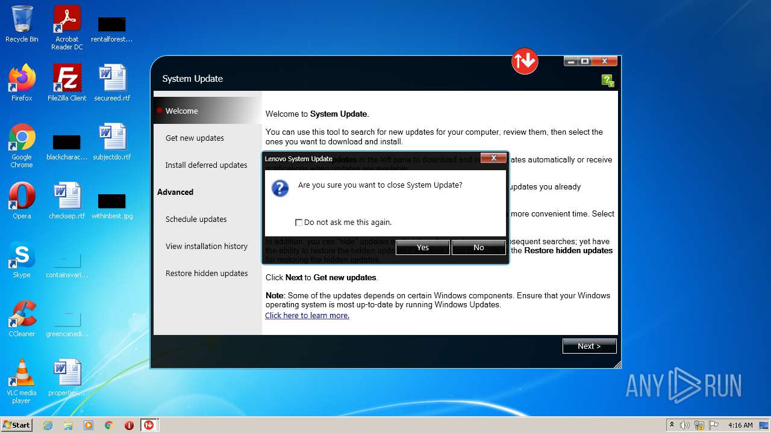Select Skype desktop shortcut

tap(22, 260)
